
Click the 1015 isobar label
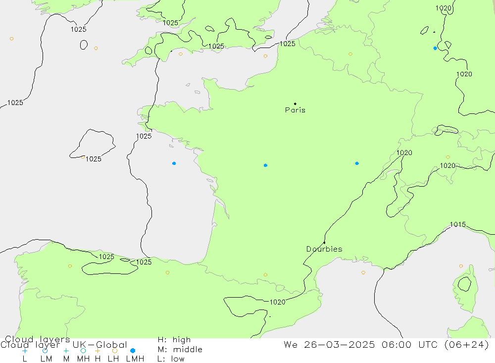click(458, 224)
